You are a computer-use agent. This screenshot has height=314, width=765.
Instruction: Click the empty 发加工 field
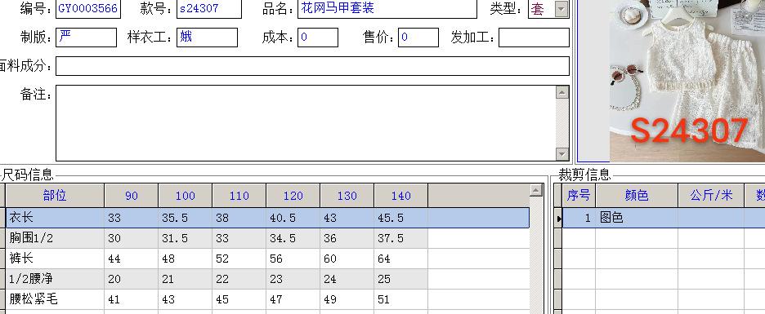534,38
